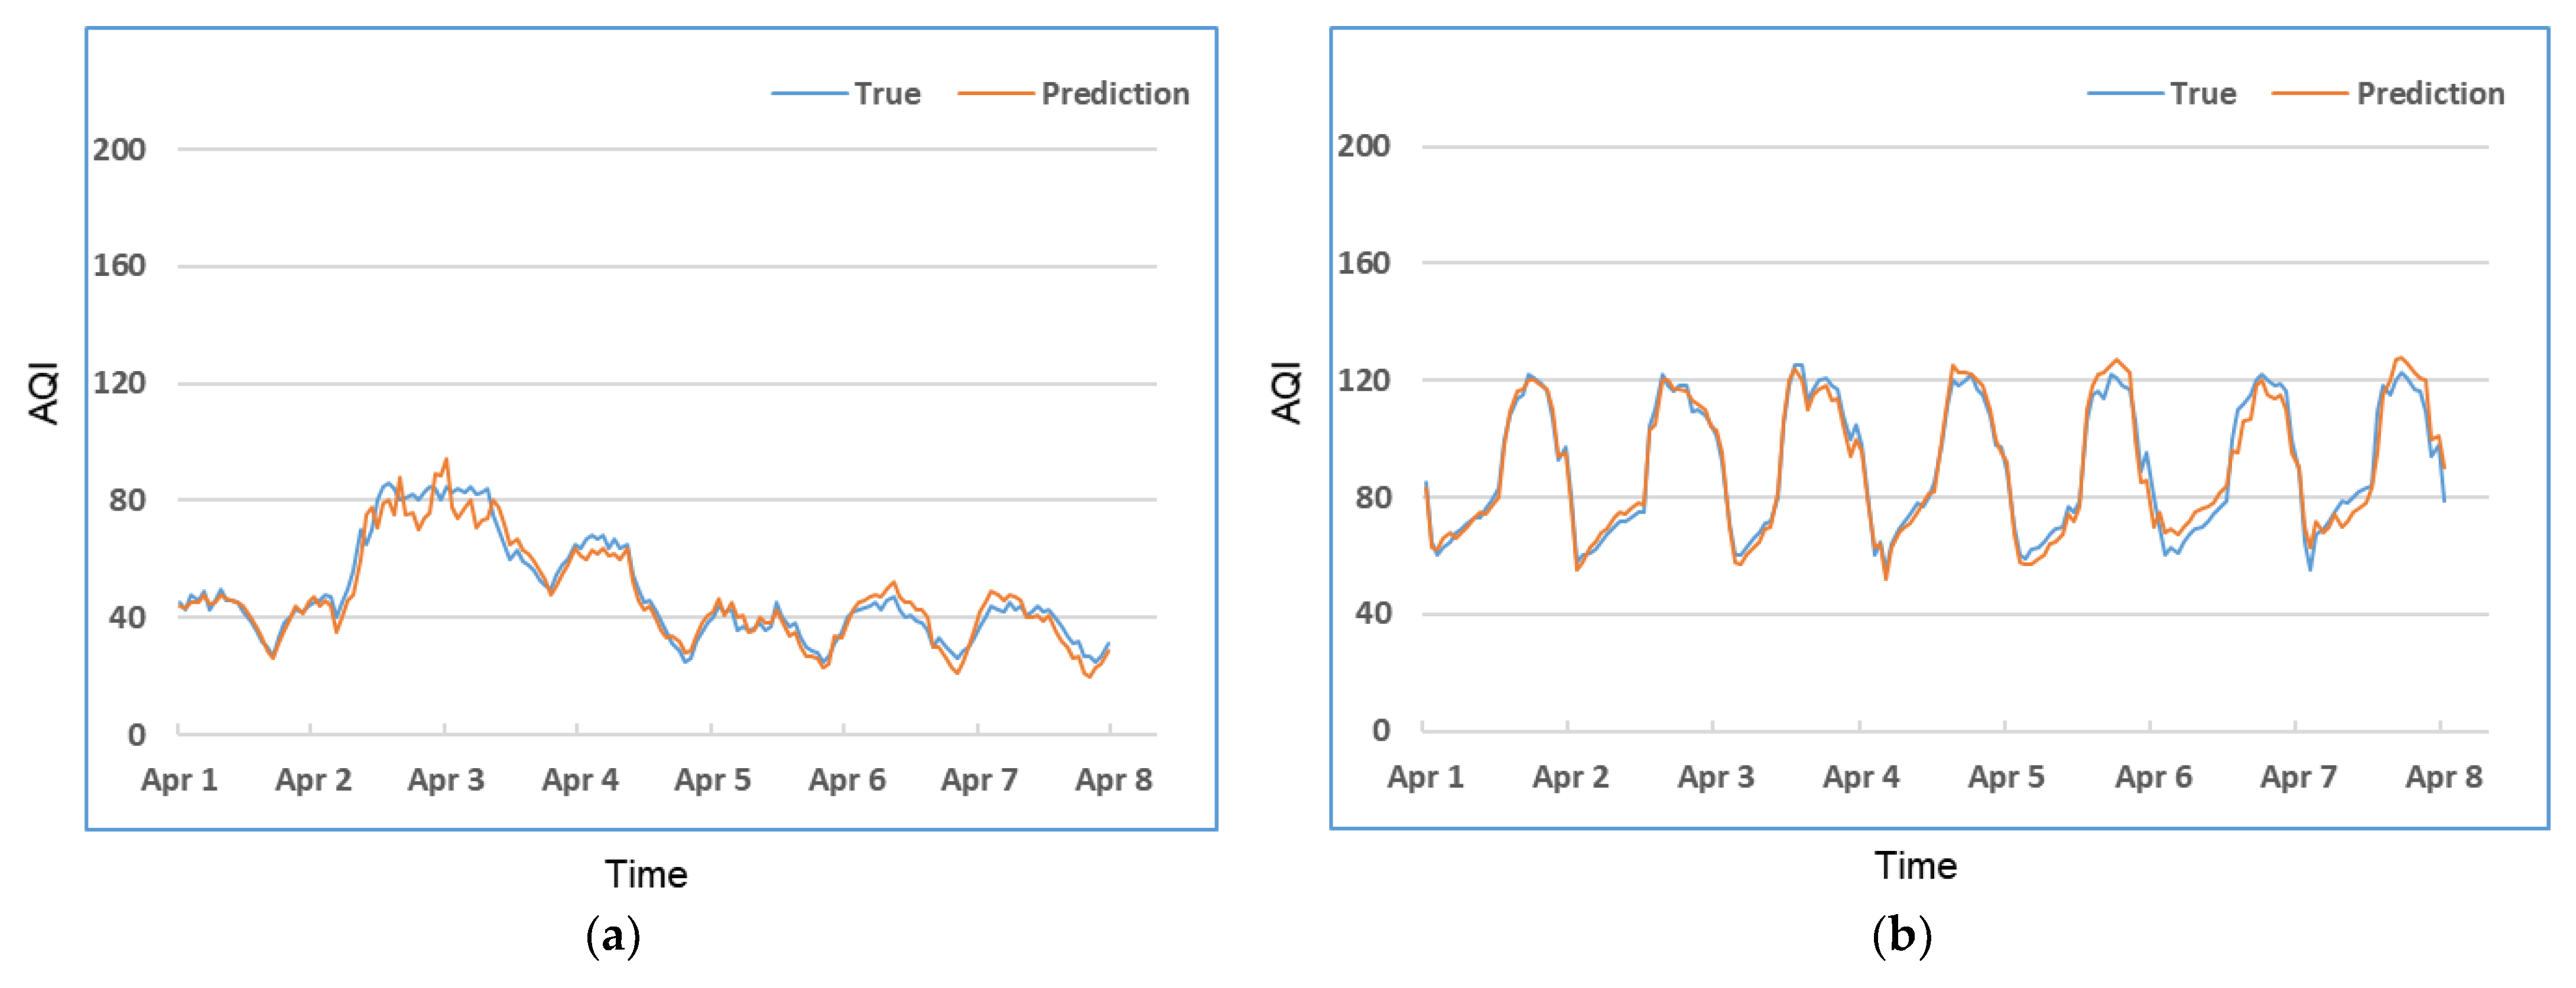
Task: Click the AQI axis title of chart (a)
Action: pyautogui.click(x=45, y=393)
